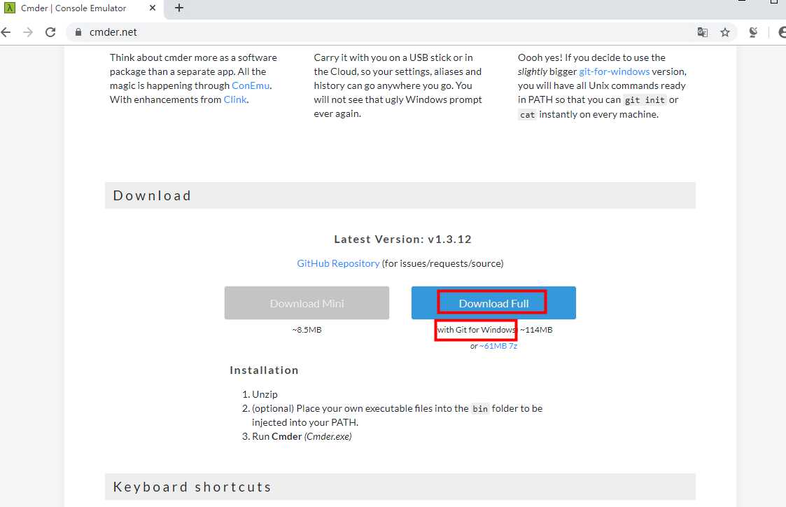Click the extension icon beside the star
Image resolution: width=786 pixels, height=507 pixels.
(x=753, y=32)
